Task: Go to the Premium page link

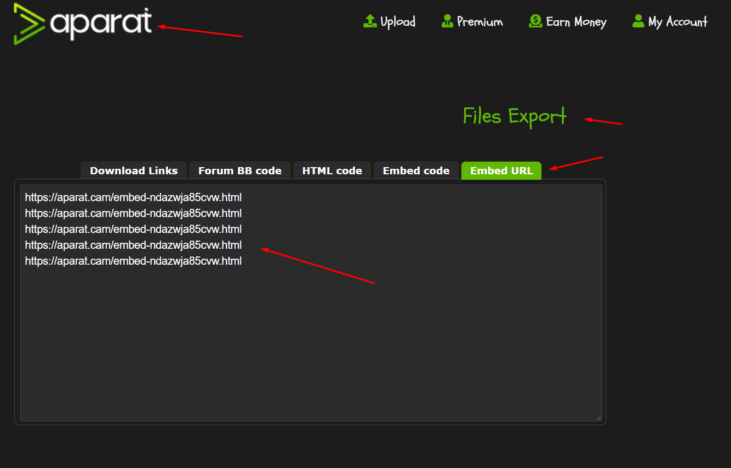Action: (480, 22)
